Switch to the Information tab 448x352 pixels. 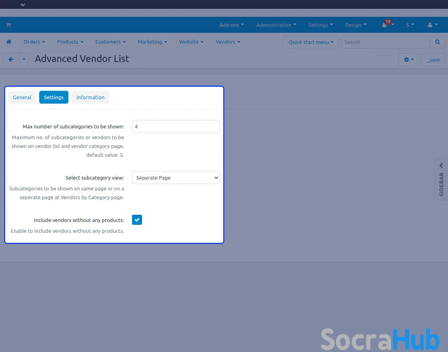[90, 97]
